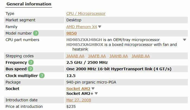Open the Socket AM2 dropdown arrow

click(x=93, y=89)
